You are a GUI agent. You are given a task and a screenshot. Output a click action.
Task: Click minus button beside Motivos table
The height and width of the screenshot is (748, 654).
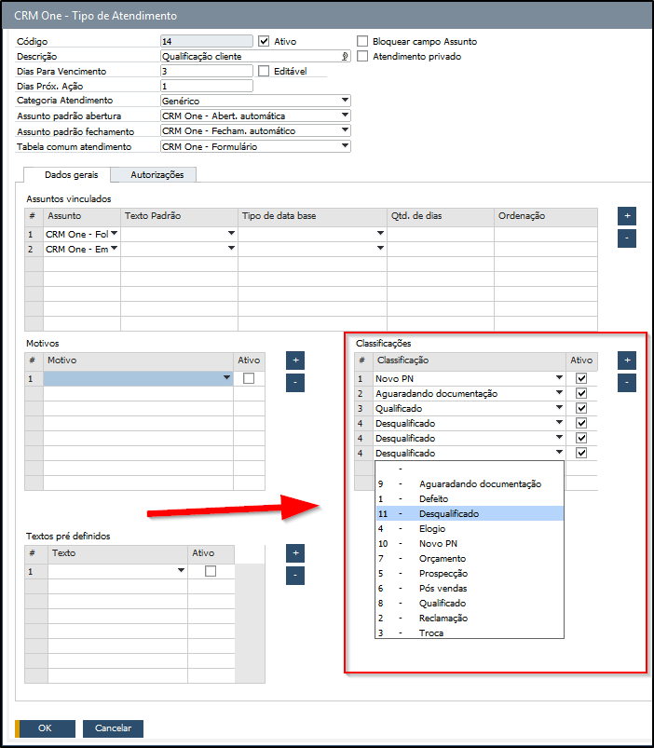(295, 382)
